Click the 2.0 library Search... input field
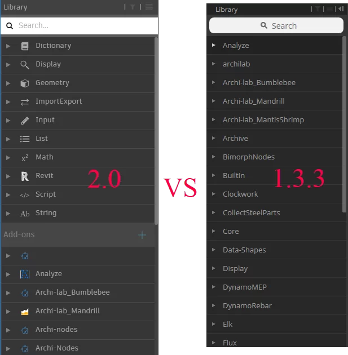348x355 pixels. 85,26
